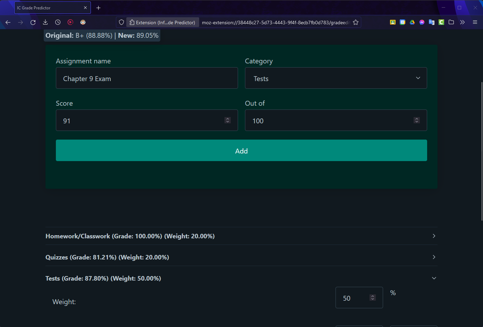Open the downloads panel
The width and height of the screenshot is (483, 327).
[x=45, y=22]
